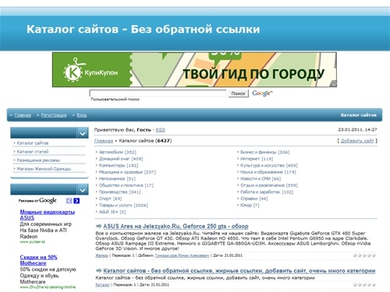
Task: Click the Поиск search button
Action: [239, 93]
